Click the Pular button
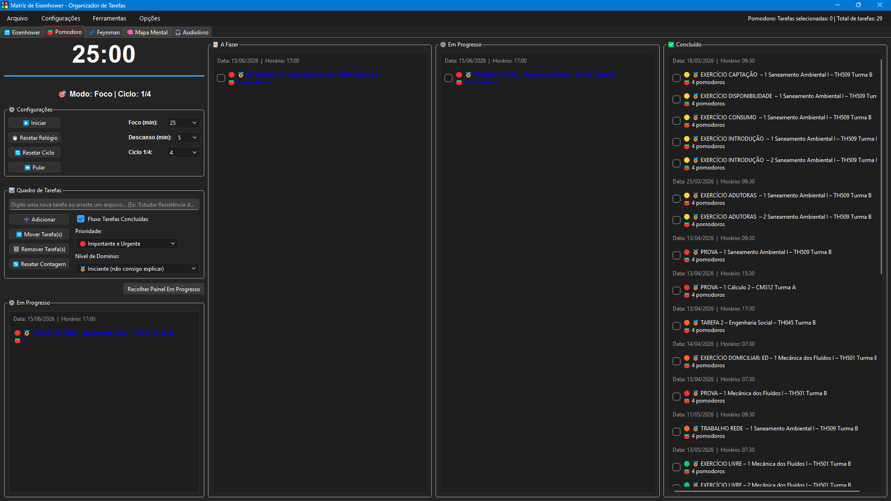 (34, 167)
